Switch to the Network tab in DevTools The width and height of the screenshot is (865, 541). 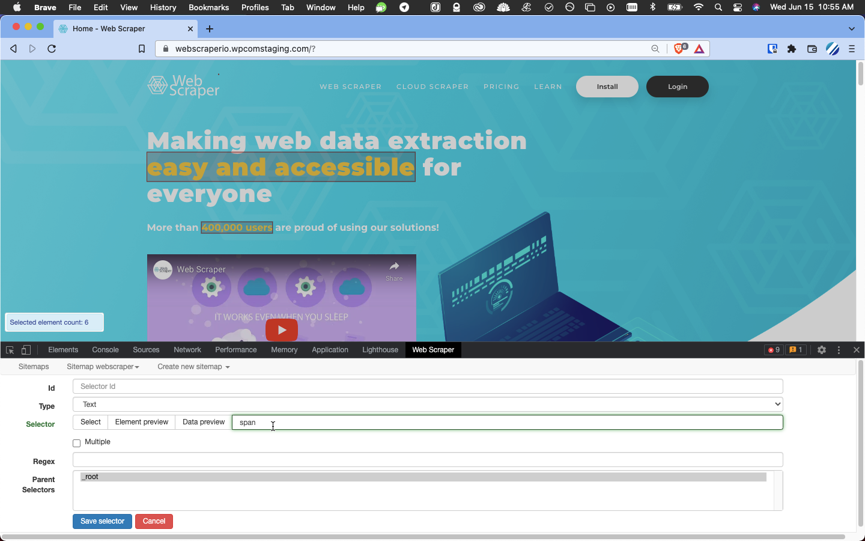click(x=187, y=350)
